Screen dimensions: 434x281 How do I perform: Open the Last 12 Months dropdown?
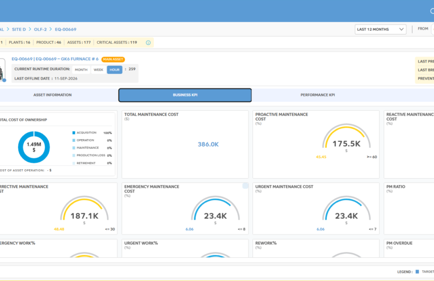(x=380, y=30)
